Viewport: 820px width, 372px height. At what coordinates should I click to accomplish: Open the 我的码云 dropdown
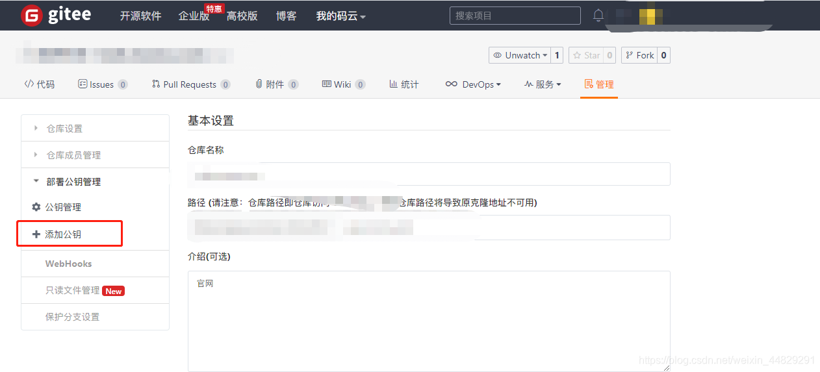click(340, 16)
